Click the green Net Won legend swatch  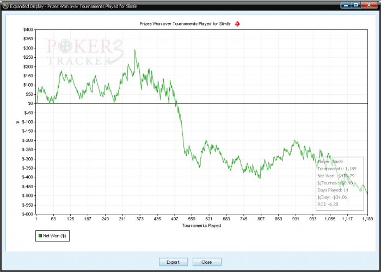[40, 236]
